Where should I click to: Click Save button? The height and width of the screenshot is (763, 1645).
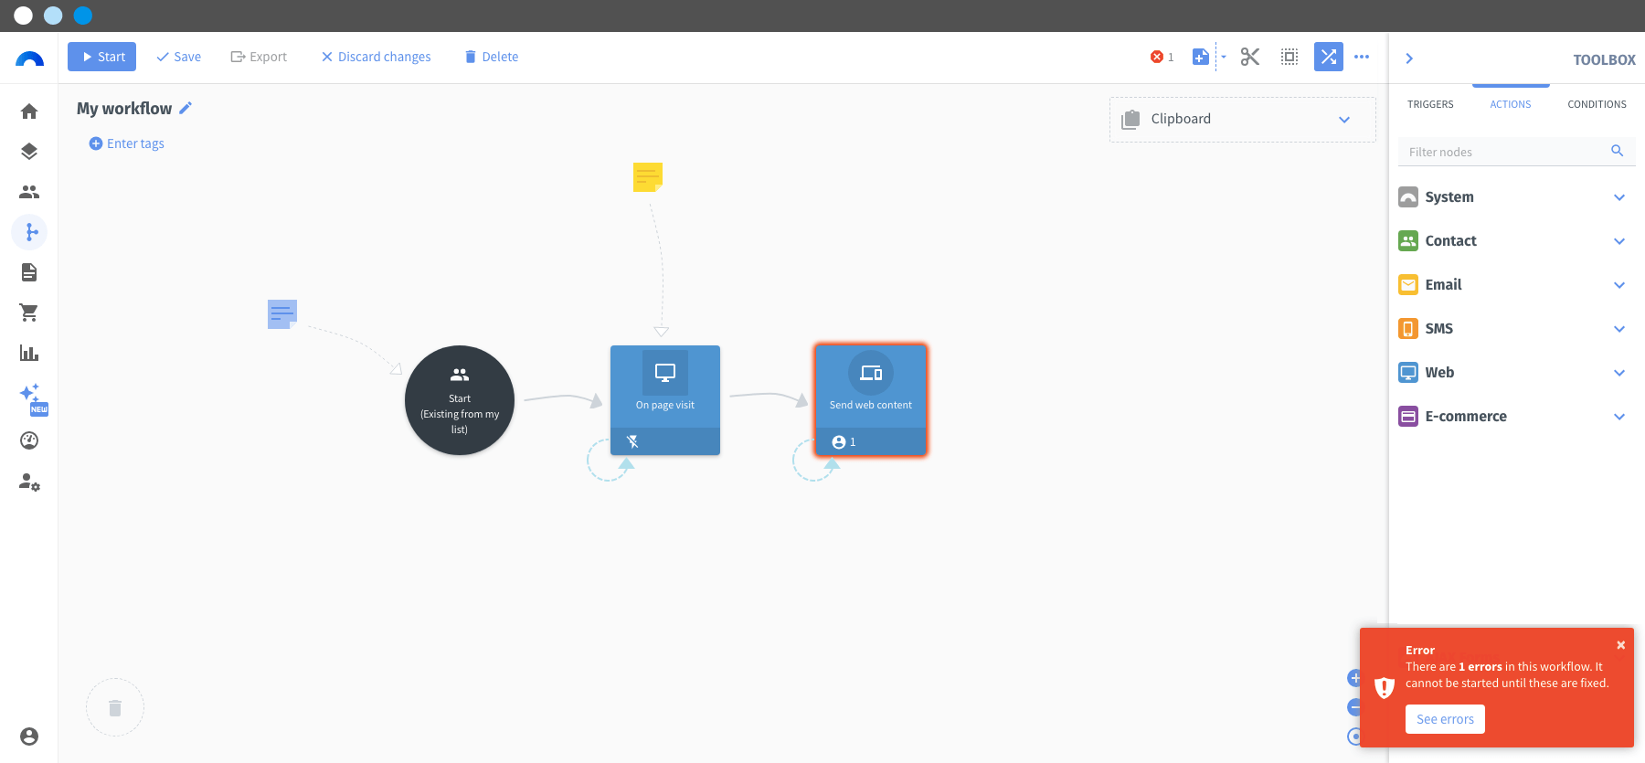pos(178,57)
